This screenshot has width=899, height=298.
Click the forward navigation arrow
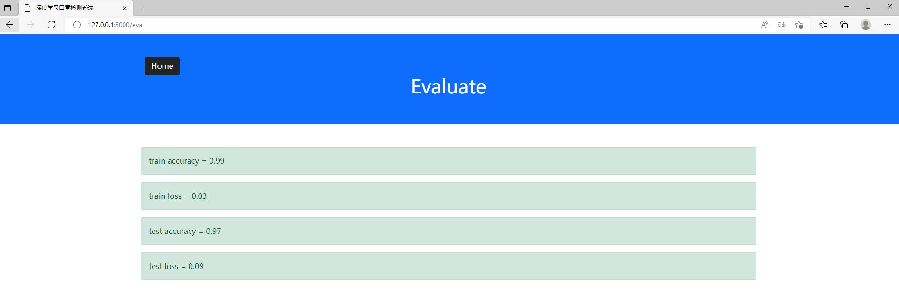(x=30, y=25)
